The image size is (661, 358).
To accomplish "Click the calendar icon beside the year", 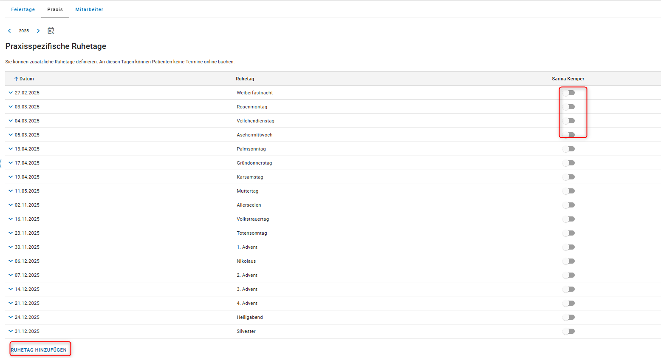I will (x=51, y=31).
